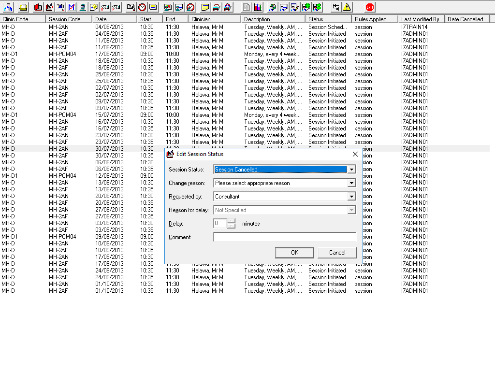Select the MH-2AN row dated 24/09/2013
495x371 pixels.
(245, 271)
